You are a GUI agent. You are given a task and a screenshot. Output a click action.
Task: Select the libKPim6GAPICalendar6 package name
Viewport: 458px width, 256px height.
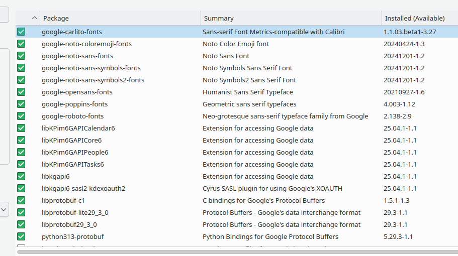click(78, 129)
